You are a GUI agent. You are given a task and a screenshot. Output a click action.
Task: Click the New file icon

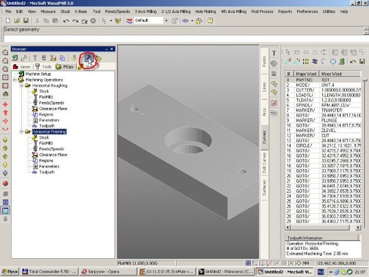click(x=8, y=21)
